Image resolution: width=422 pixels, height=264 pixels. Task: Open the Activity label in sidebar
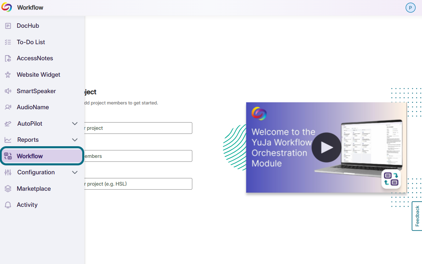coord(27,205)
